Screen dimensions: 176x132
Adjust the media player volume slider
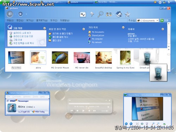105,111
